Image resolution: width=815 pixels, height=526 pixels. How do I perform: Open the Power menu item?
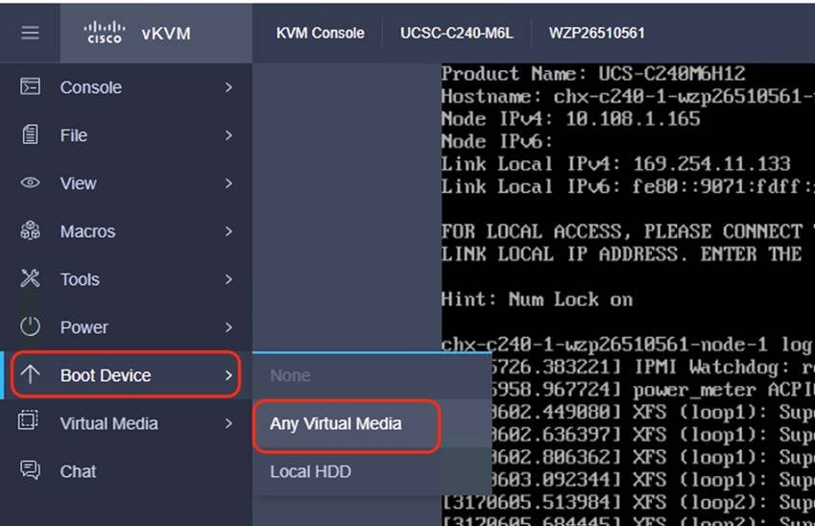[x=126, y=327]
